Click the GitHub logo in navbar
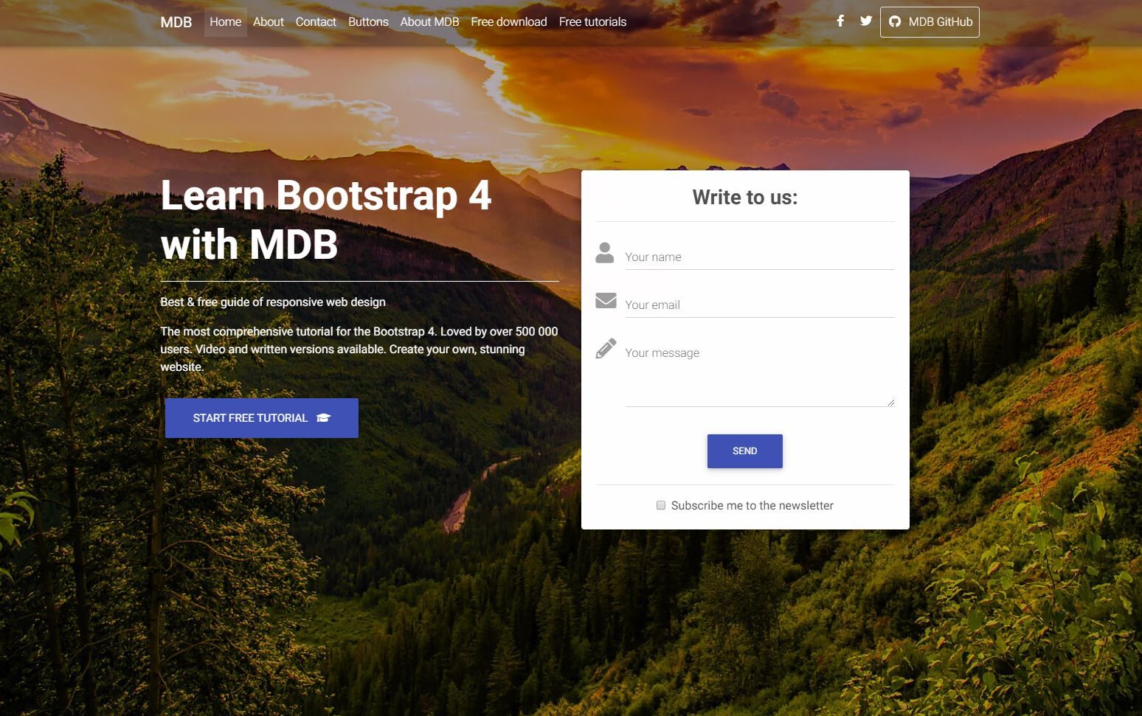 [x=895, y=21]
